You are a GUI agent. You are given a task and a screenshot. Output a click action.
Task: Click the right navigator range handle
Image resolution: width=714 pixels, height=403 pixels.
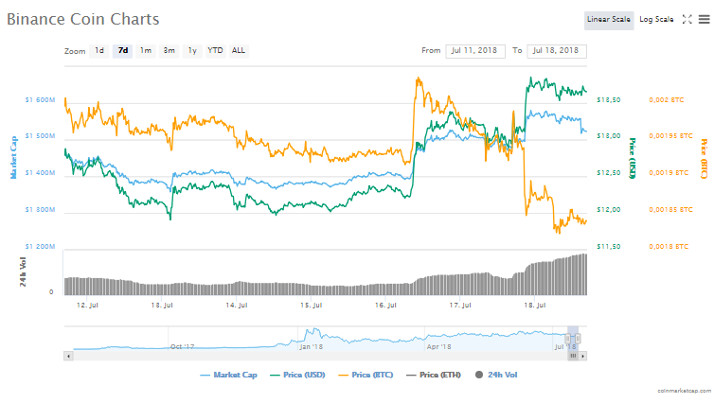click(x=578, y=339)
